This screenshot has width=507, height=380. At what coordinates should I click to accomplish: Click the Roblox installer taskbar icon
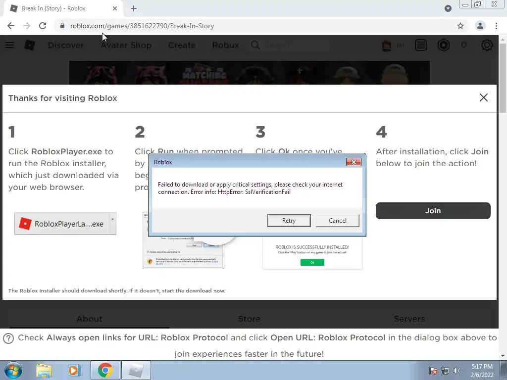click(x=136, y=370)
